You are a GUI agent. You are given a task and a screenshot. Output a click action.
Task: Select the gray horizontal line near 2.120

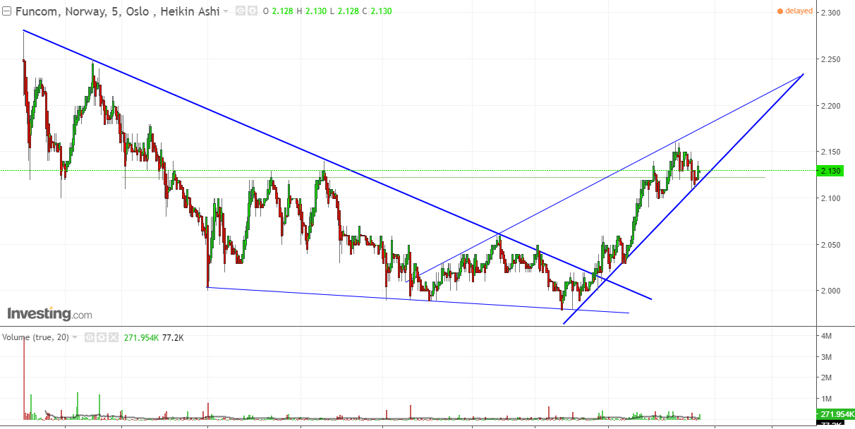point(494,178)
